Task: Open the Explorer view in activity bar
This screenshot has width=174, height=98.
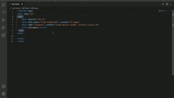Action: (4, 5)
